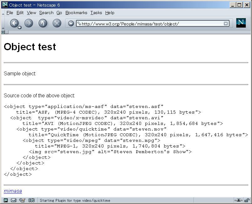Toggle the online/offline connection icon

(238, 200)
